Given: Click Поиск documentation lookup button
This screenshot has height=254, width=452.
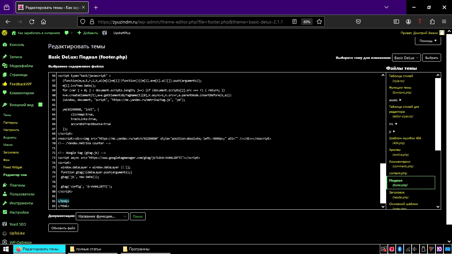Looking at the screenshot, I should tap(138, 216).
